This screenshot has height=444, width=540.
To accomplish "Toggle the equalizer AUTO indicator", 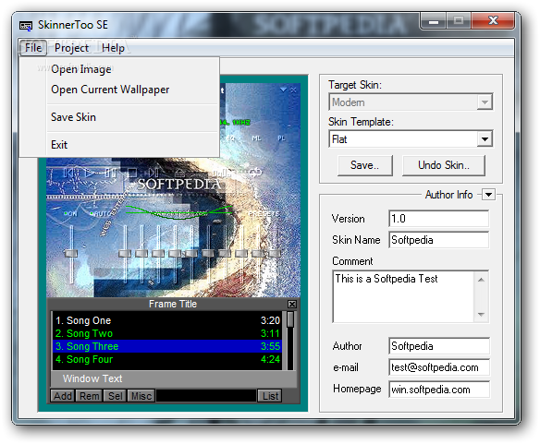I will (x=100, y=214).
